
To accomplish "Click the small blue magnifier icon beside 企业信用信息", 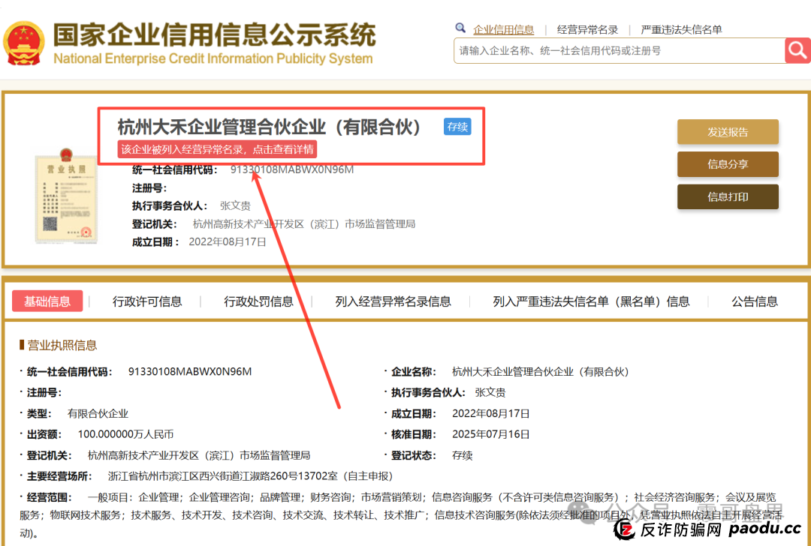I will coord(460,28).
